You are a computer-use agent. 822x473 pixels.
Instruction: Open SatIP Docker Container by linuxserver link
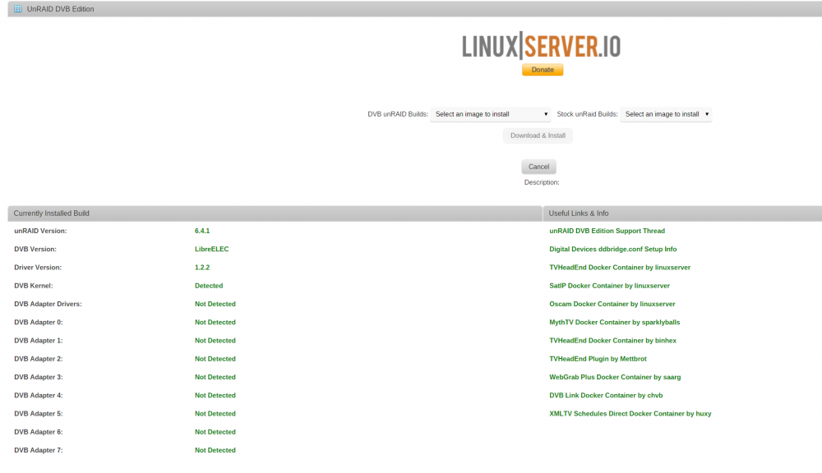click(609, 286)
